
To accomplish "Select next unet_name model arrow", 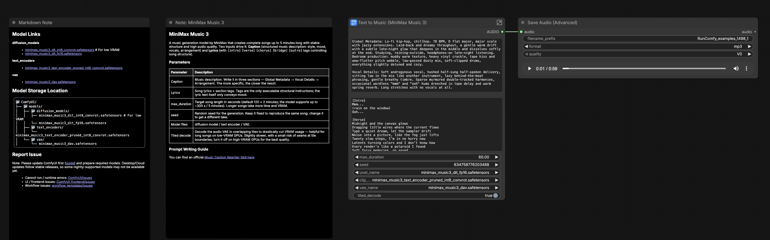I will (497, 172).
